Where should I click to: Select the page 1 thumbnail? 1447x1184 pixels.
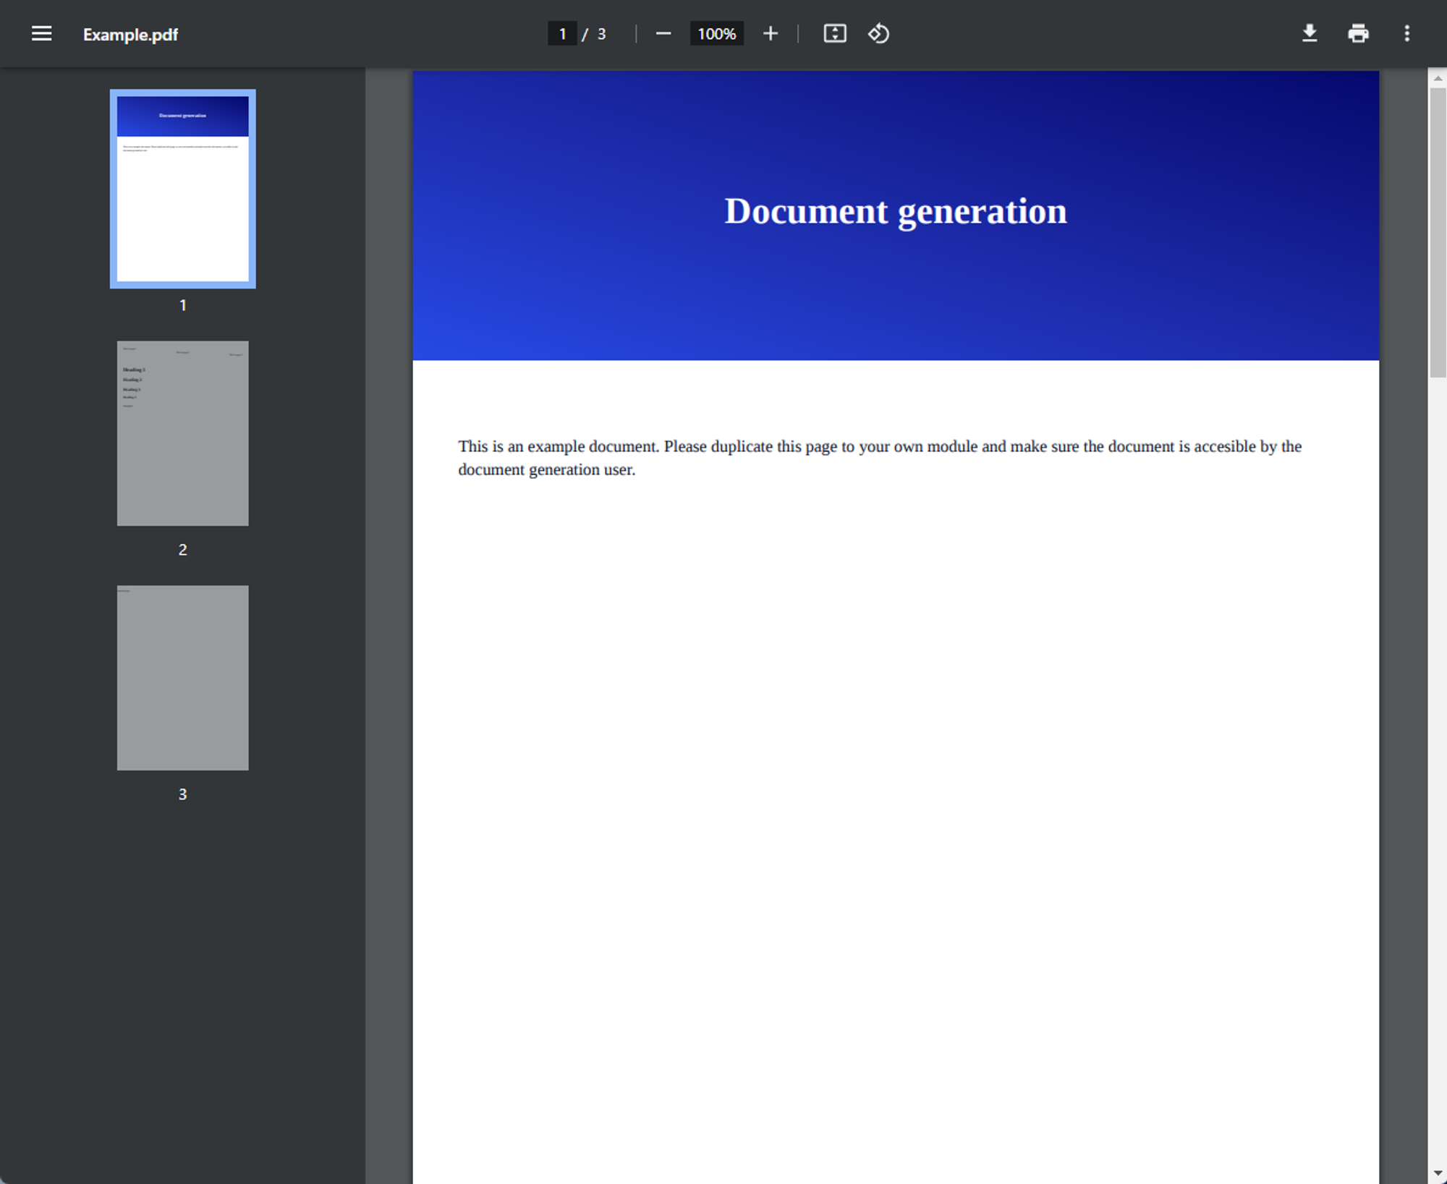[182, 189]
